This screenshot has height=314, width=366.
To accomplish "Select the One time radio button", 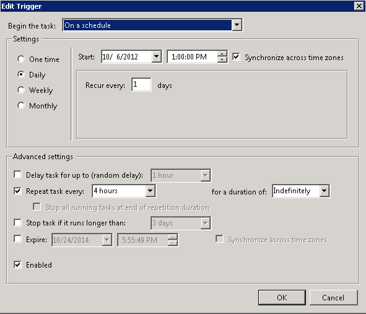I will 21,59.
